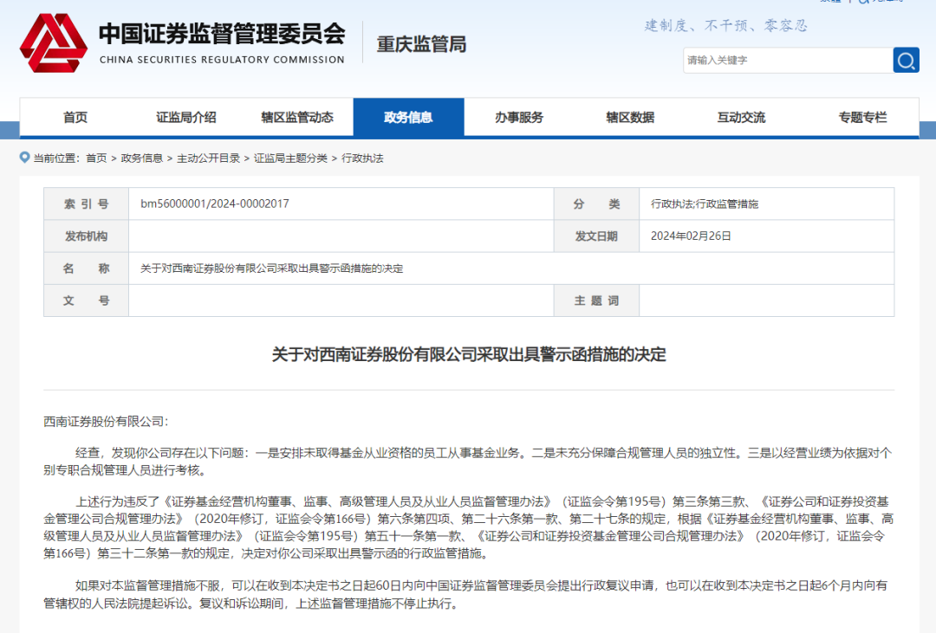936x633 pixels.
Task: Select the 政务信息 tab
Action: [408, 118]
